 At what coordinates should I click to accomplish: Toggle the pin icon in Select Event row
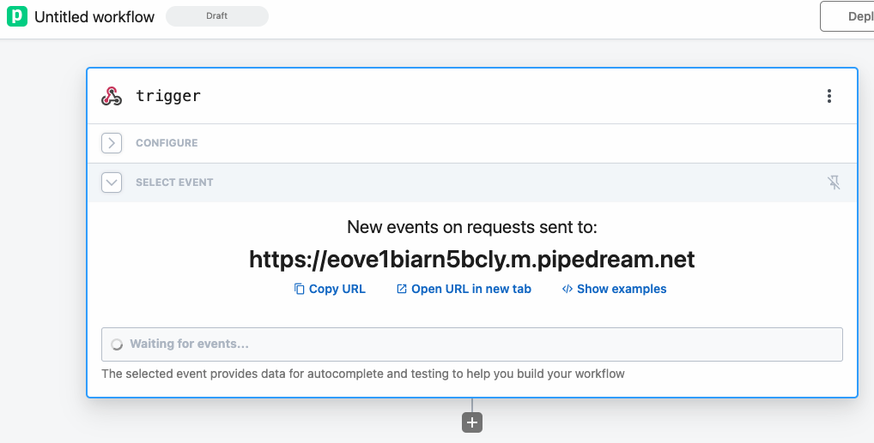tap(834, 182)
